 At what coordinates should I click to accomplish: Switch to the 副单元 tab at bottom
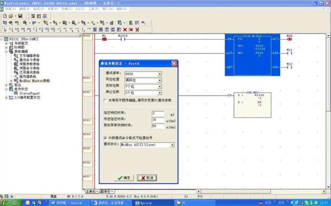107,192
